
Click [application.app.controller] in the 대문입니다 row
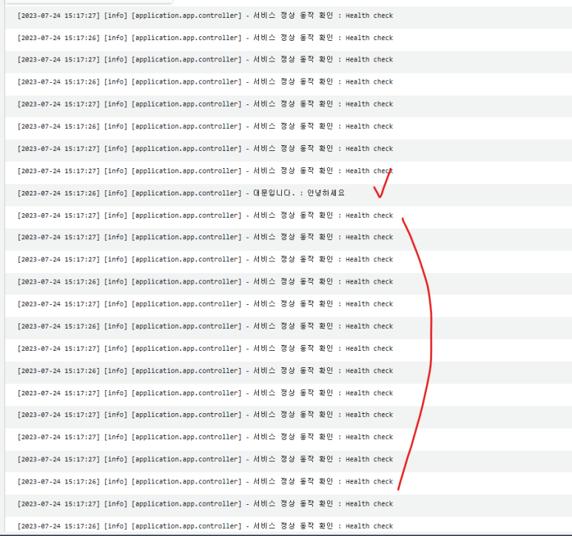coord(186,193)
